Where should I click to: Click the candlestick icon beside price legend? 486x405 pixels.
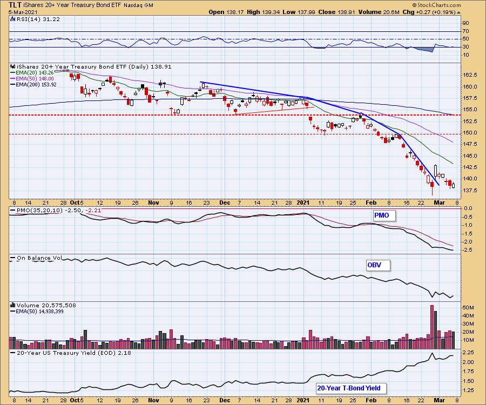pyautogui.click(x=13, y=66)
